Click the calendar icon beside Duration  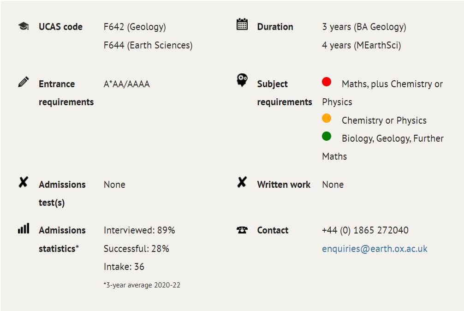click(242, 24)
